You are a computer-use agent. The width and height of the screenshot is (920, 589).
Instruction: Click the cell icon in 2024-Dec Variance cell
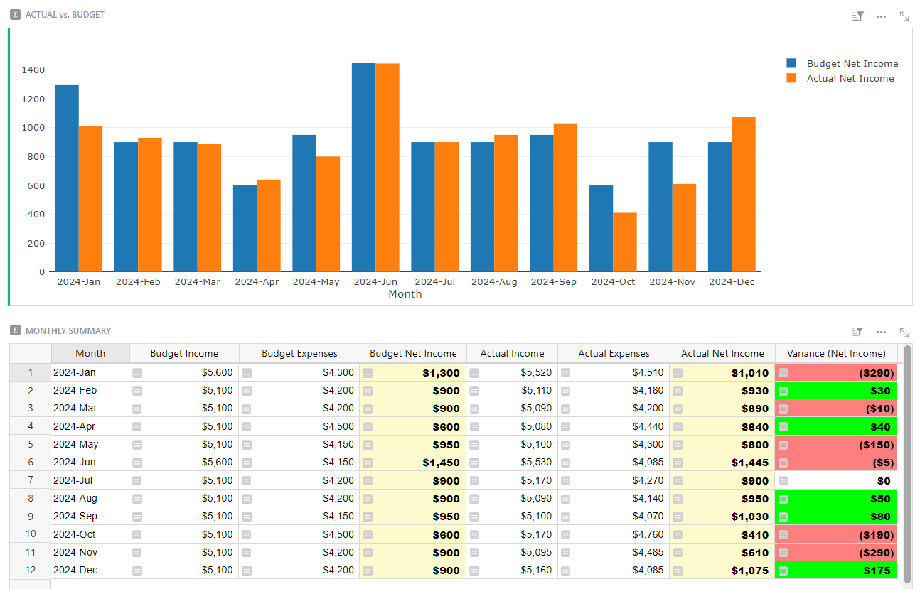782,570
